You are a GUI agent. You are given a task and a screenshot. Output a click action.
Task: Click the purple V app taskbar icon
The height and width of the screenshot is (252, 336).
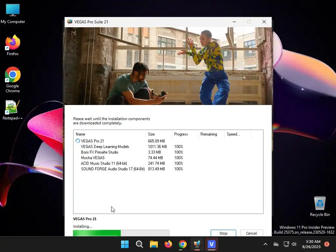[x=212, y=244]
